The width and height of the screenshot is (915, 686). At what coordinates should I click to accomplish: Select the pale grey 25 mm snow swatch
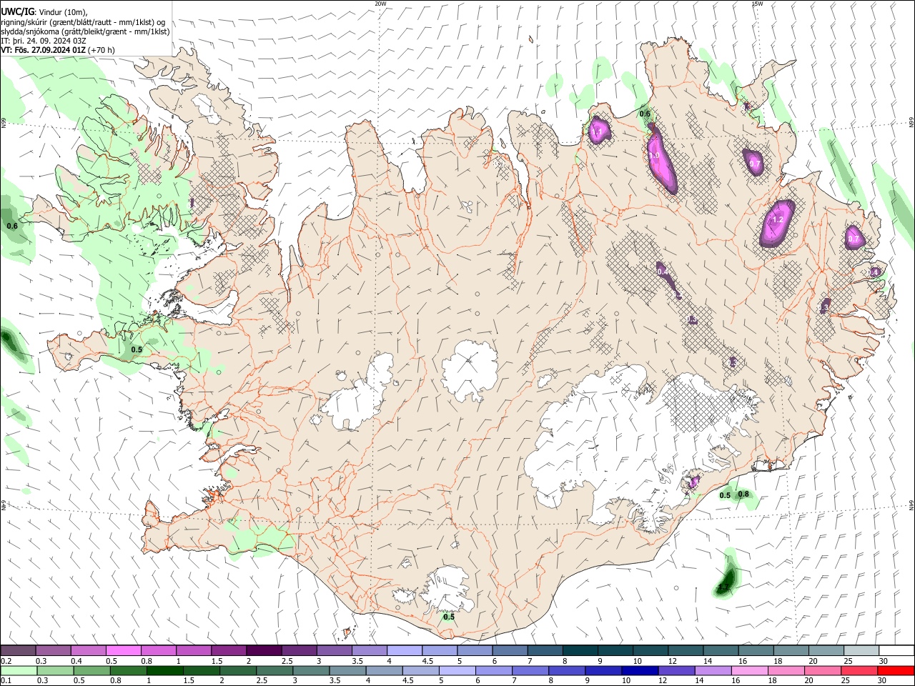(x=861, y=650)
